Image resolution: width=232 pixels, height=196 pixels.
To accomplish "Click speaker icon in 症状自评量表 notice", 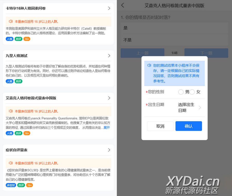I will pos(11,163).
